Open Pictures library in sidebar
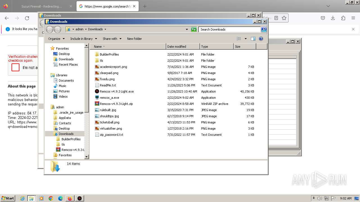Viewport: 360px width, 202px height. 62,91
